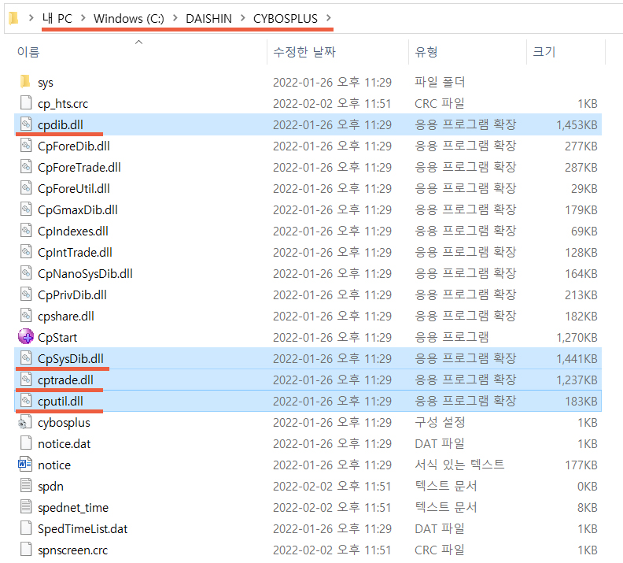Select the cp_hts.crc file icon
The height and width of the screenshot is (563, 623).
[x=26, y=103]
